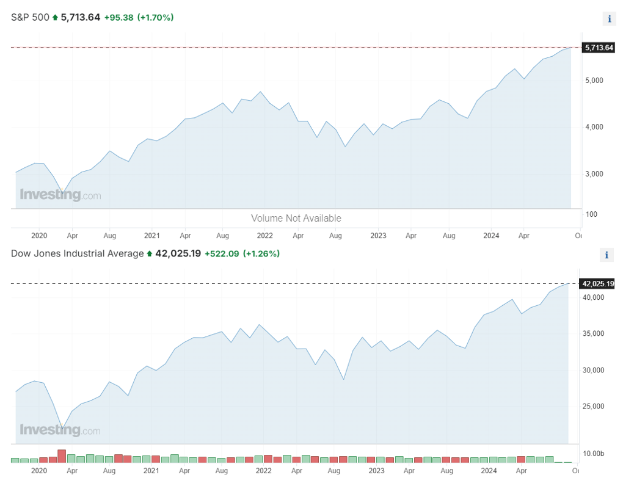Click the S&P 500 green up arrow icon

point(55,18)
